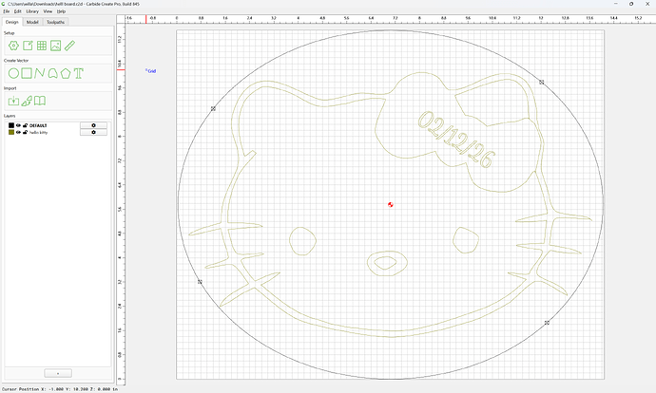
Task: Select the ruler measure tool
Action: [x=69, y=46]
